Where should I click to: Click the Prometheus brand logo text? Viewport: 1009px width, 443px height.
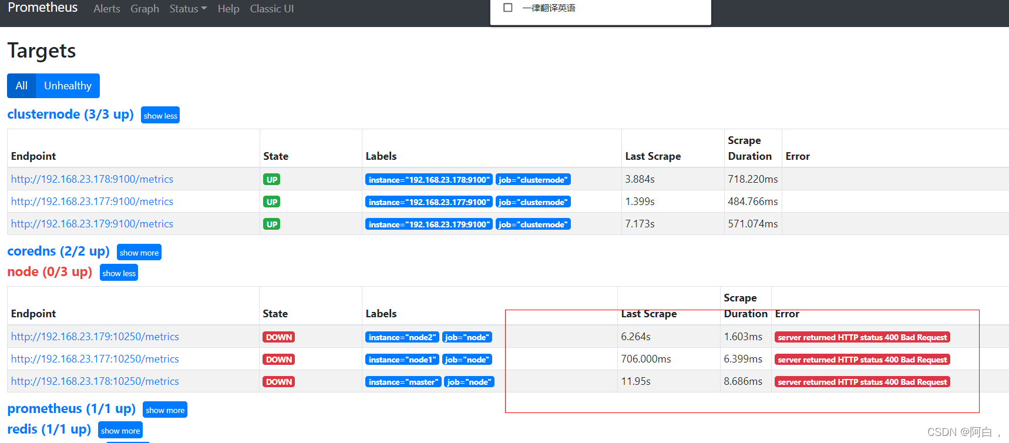click(x=42, y=8)
